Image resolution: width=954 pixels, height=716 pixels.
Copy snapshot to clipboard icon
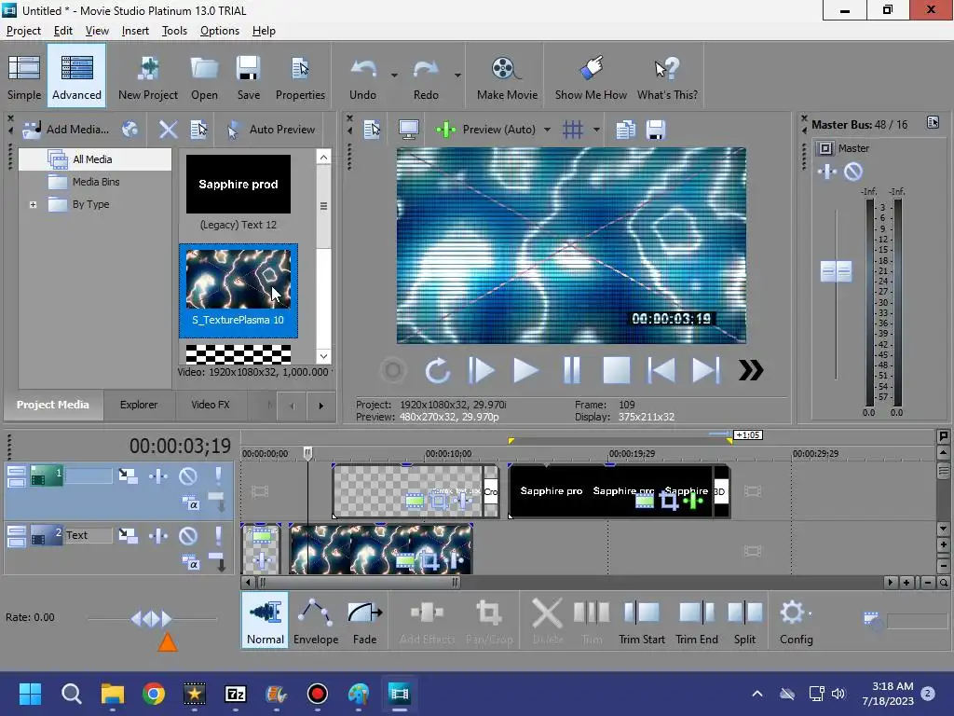(x=625, y=129)
